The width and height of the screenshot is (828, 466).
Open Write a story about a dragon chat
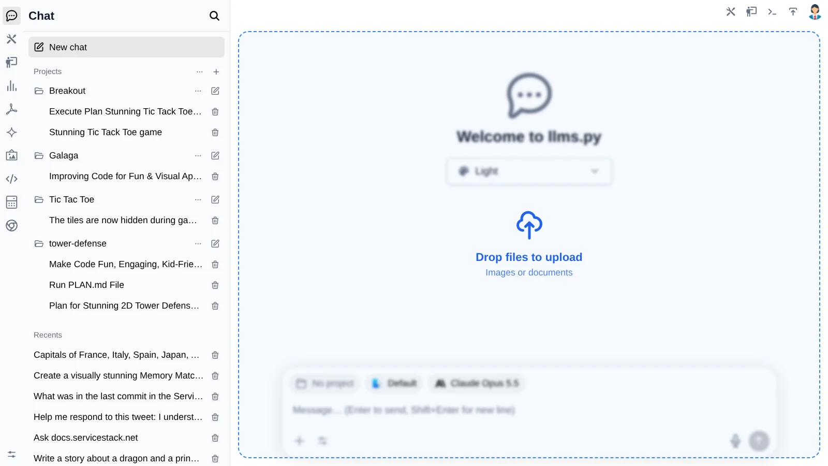click(x=116, y=458)
